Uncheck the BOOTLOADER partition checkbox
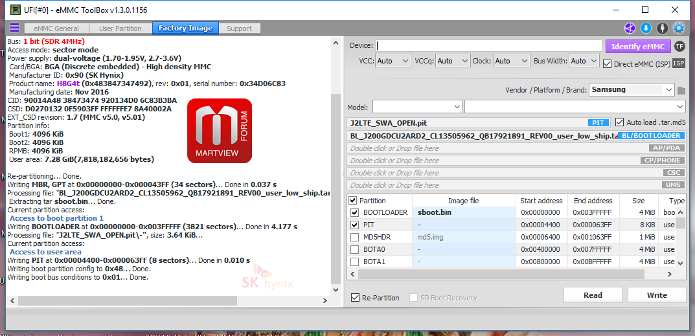This screenshot has height=336, width=695. (354, 213)
